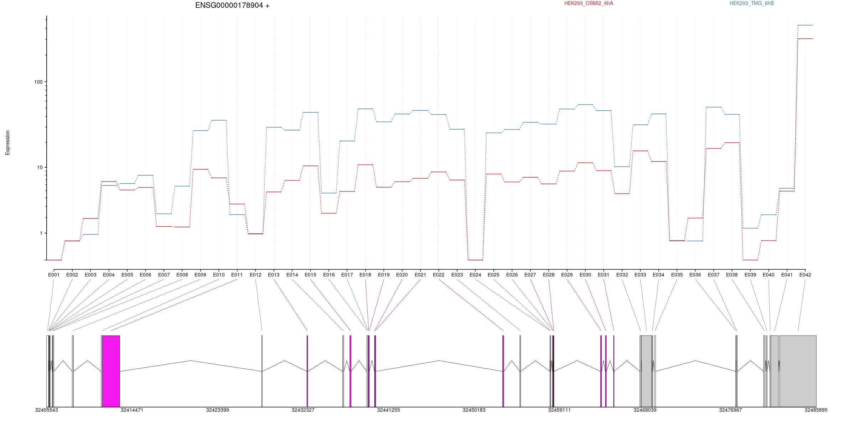Select exon bin label E031
Screen dimensions: 855x427
(x=603, y=275)
